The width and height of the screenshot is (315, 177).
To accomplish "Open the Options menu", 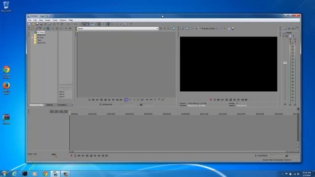I will pyautogui.click(x=63, y=20).
